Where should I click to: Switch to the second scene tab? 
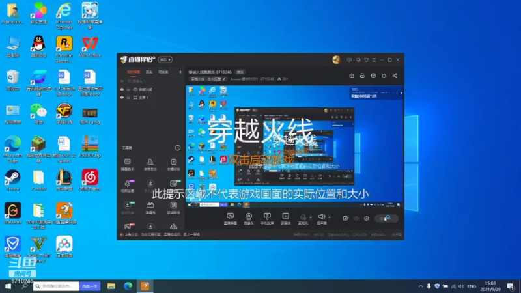149,72
